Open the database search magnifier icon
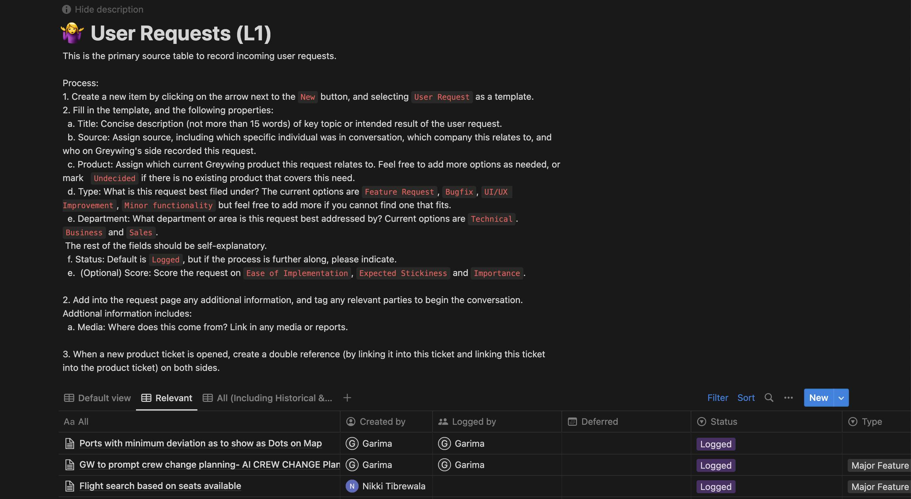 pyautogui.click(x=769, y=398)
